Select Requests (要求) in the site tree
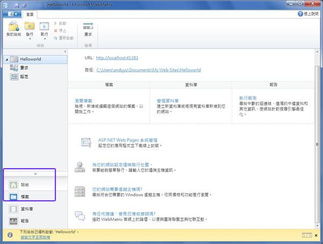Screen dimensions: 323x244 24,68
